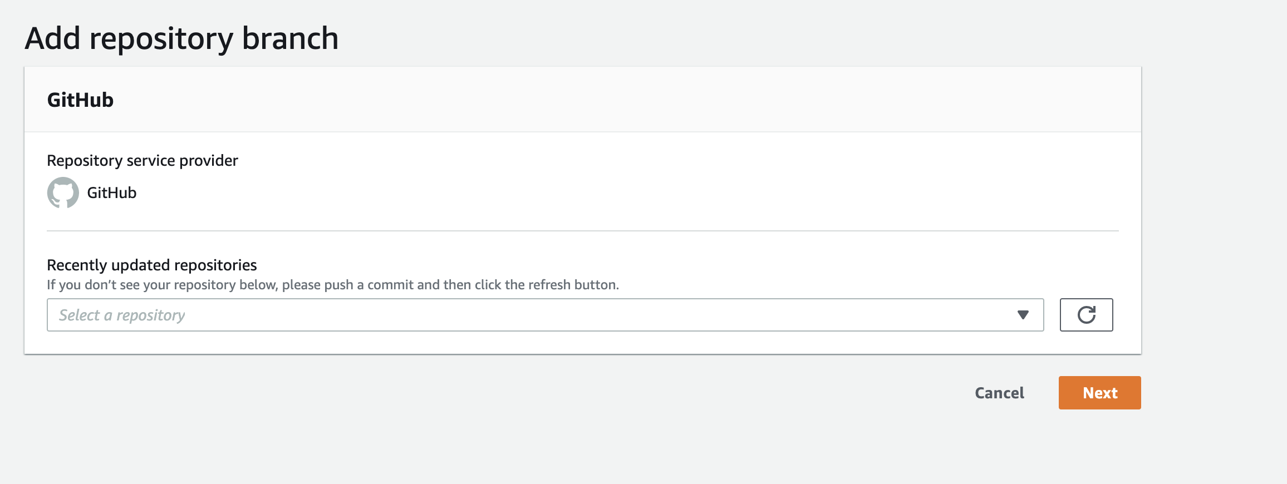The image size is (1287, 484).
Task: Click the orange Next action
Action: pyautogui.click(x=1099, y=393)
